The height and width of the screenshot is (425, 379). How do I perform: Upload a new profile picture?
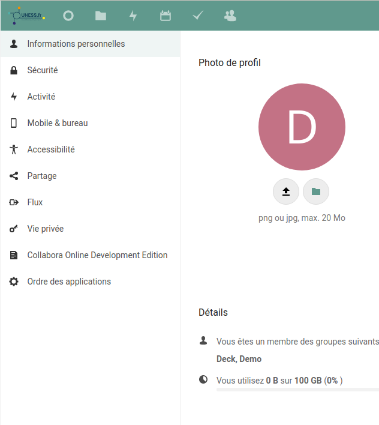click(286, 191)
